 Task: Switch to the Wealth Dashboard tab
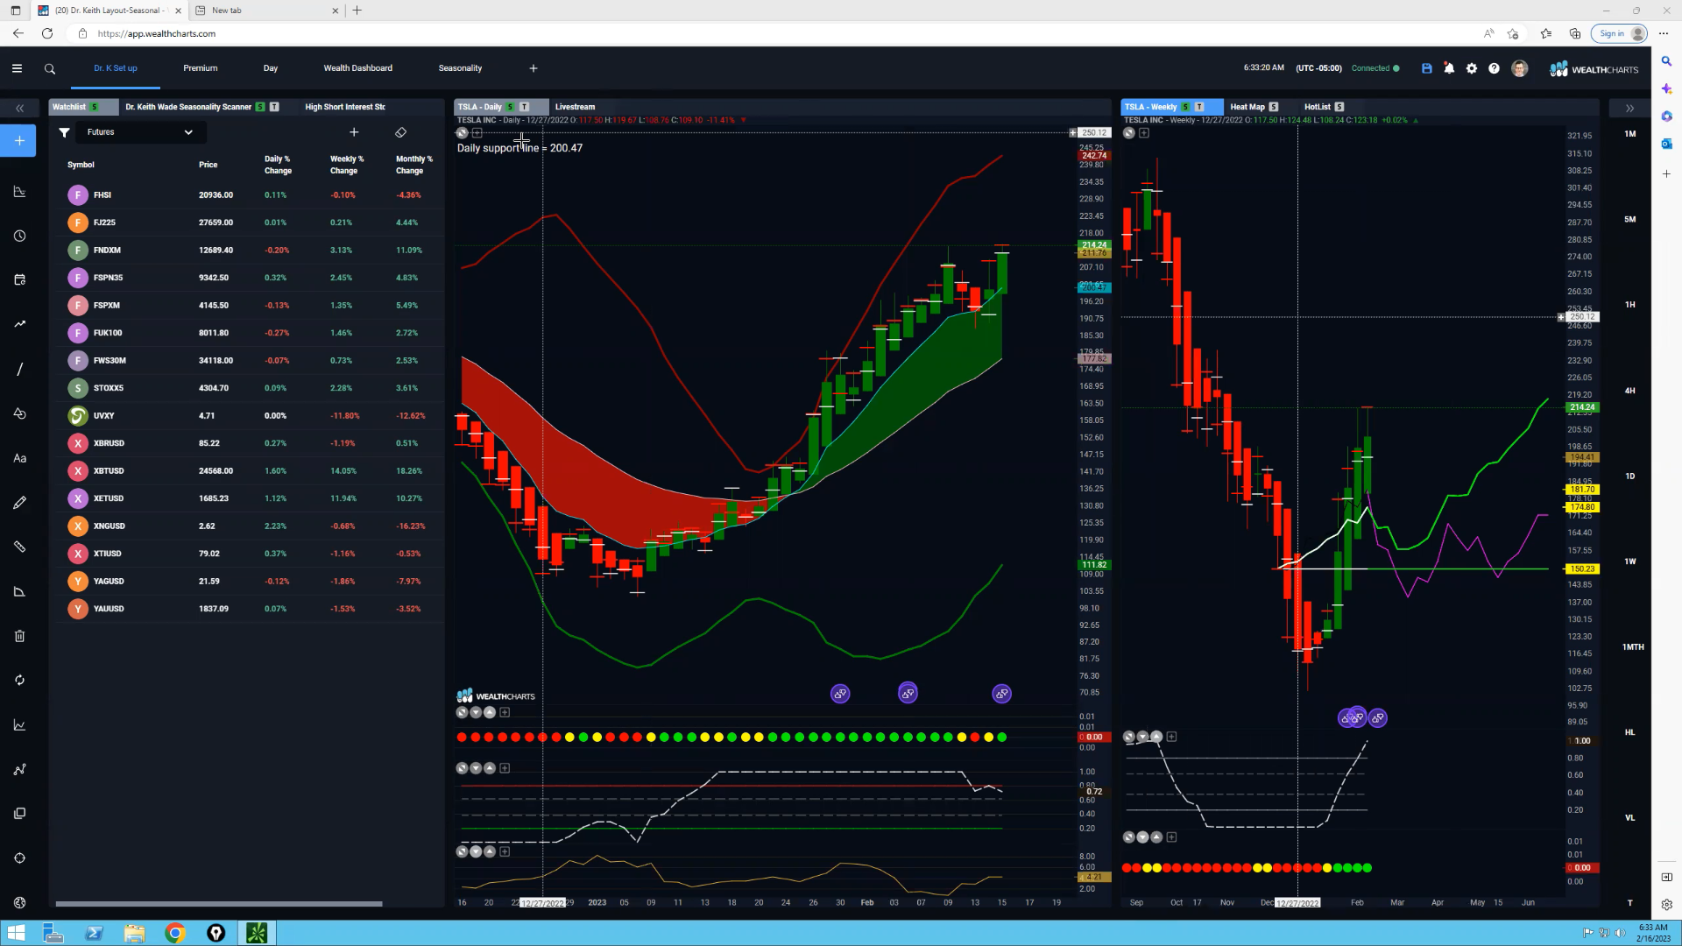(x=358, y=68)
